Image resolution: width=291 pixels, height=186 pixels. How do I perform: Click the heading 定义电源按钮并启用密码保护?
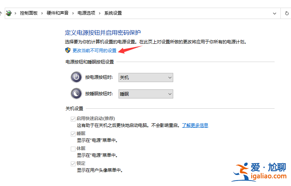[x=102, y=33]
